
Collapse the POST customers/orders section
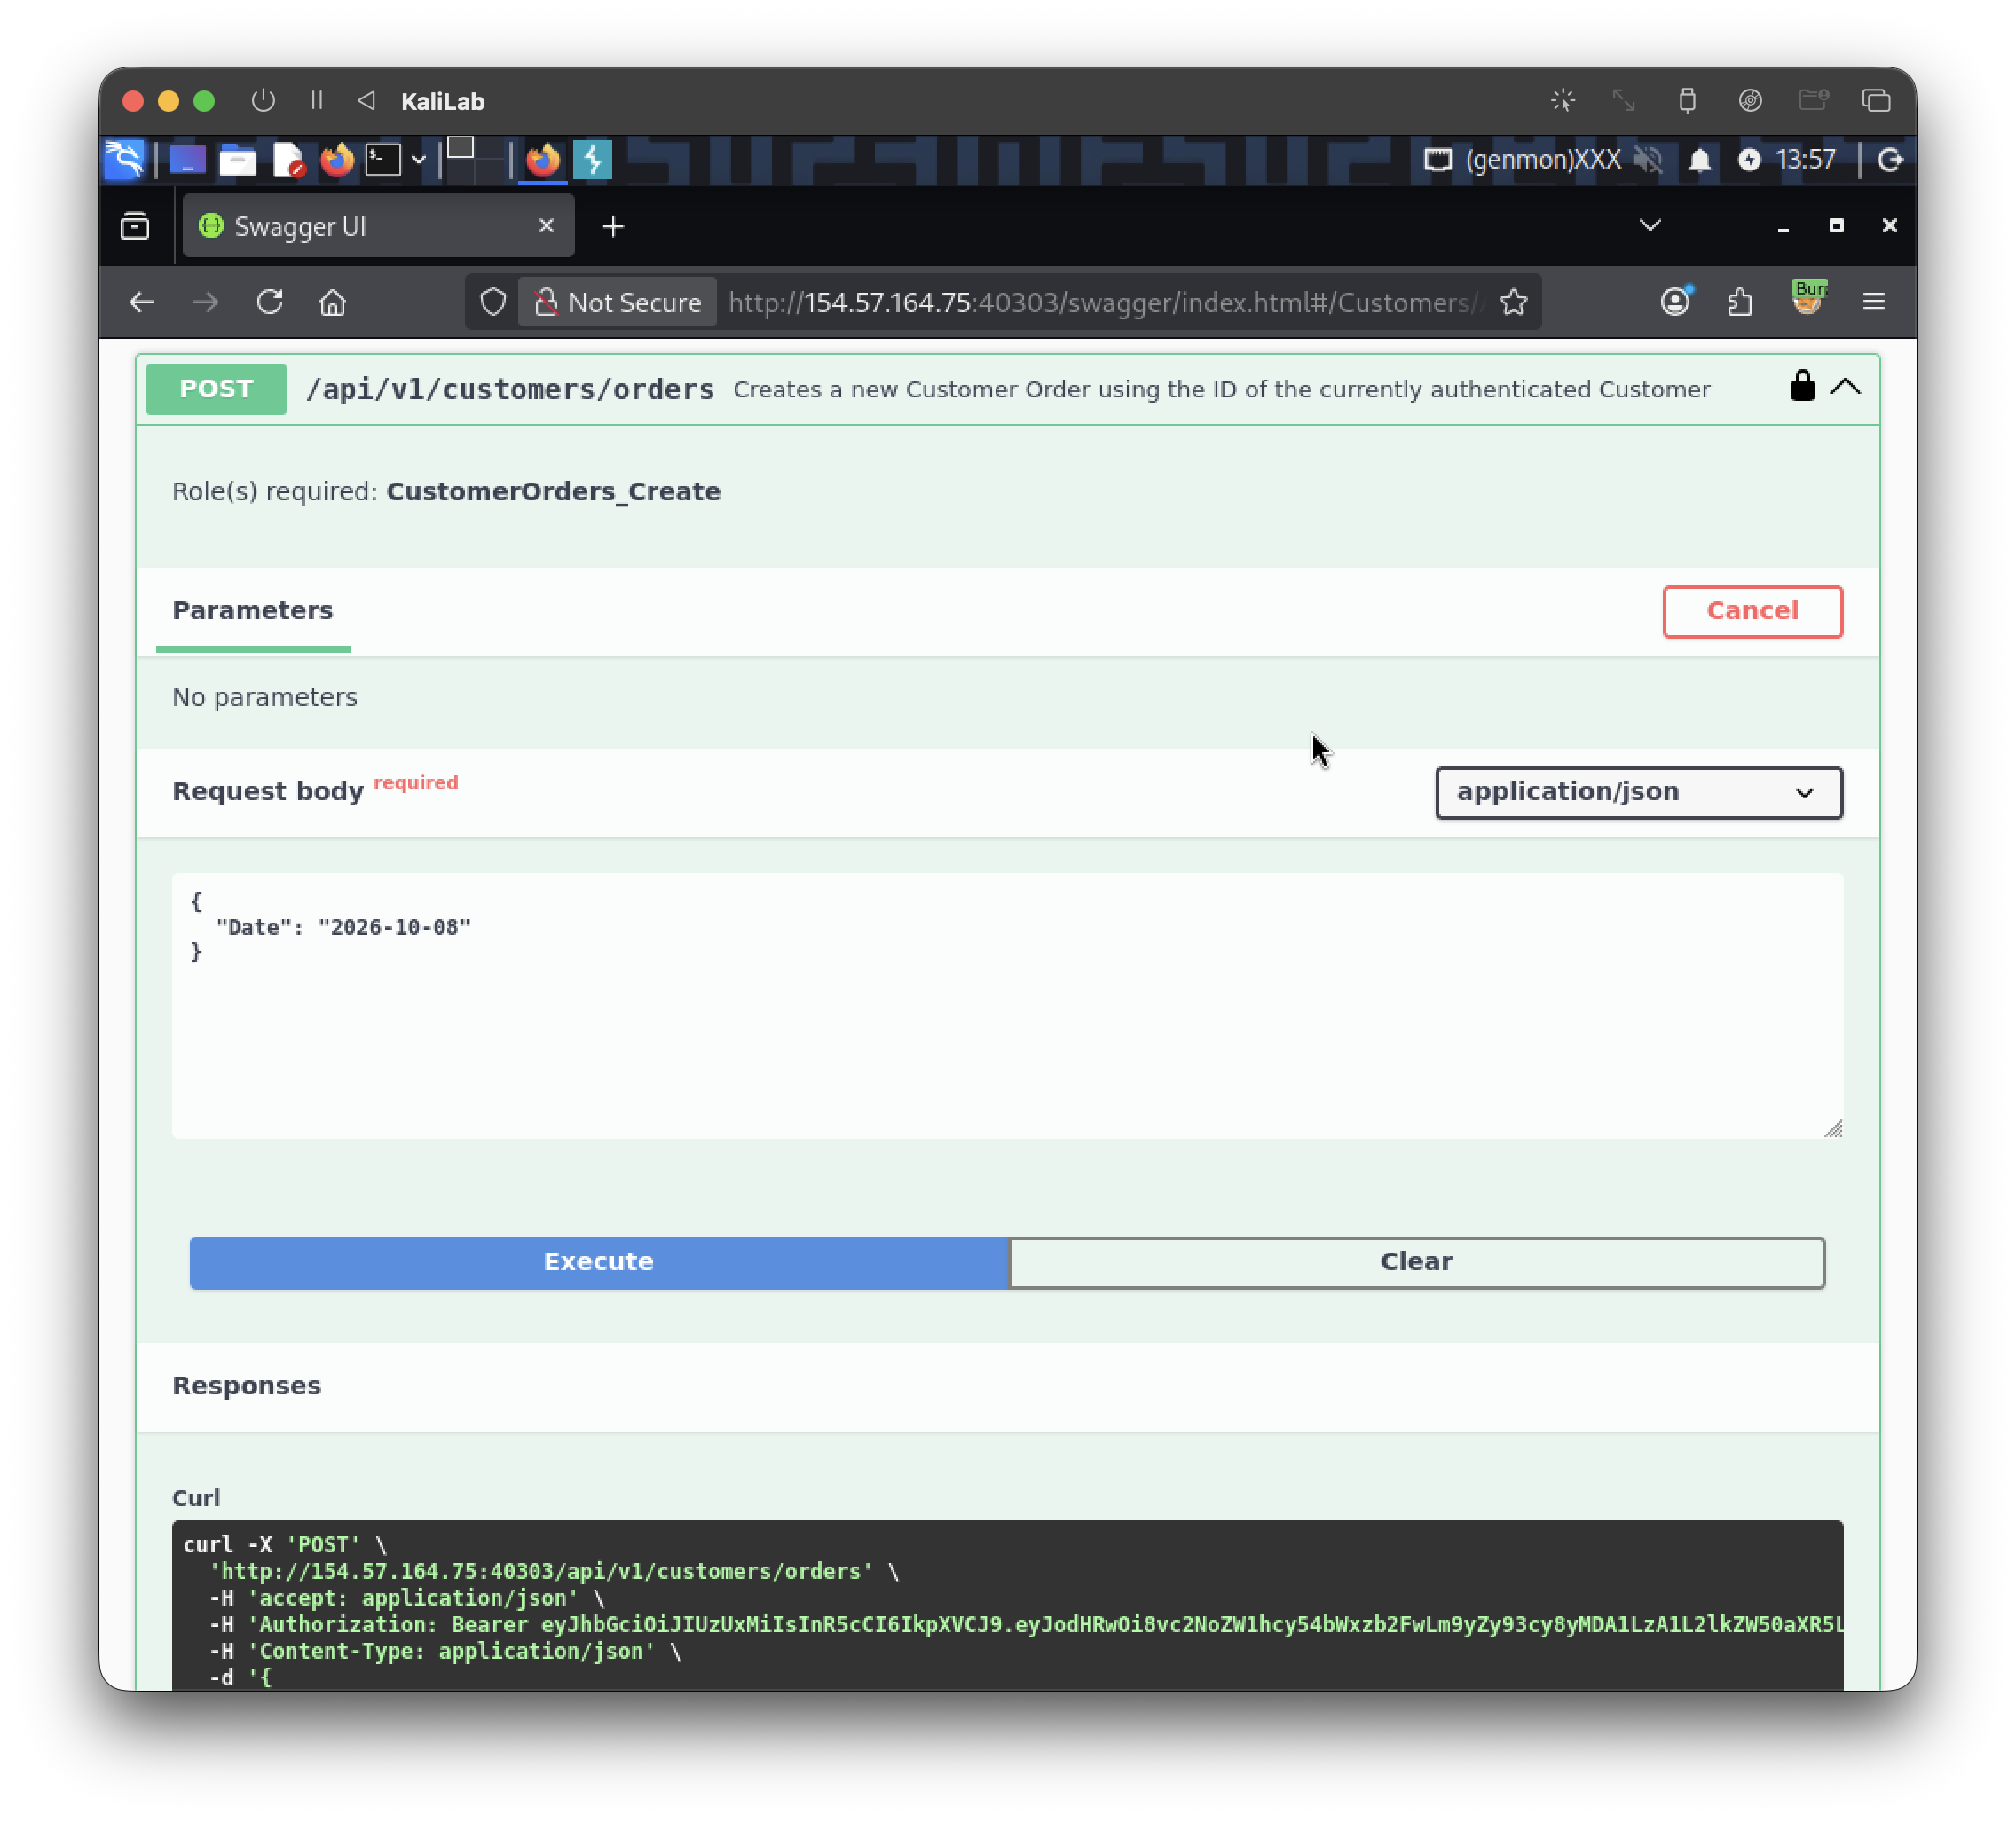pos(1846,387)
